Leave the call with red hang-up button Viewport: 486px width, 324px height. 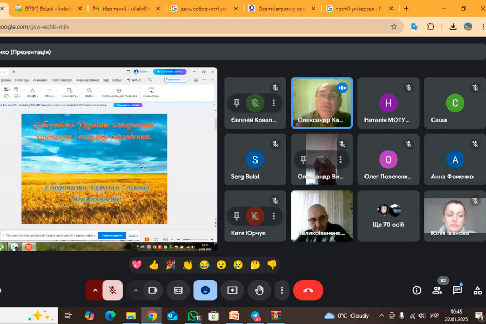click(308, 290)
